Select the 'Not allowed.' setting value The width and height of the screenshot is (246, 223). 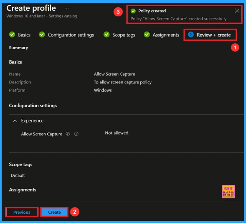(x=117, y=133)
